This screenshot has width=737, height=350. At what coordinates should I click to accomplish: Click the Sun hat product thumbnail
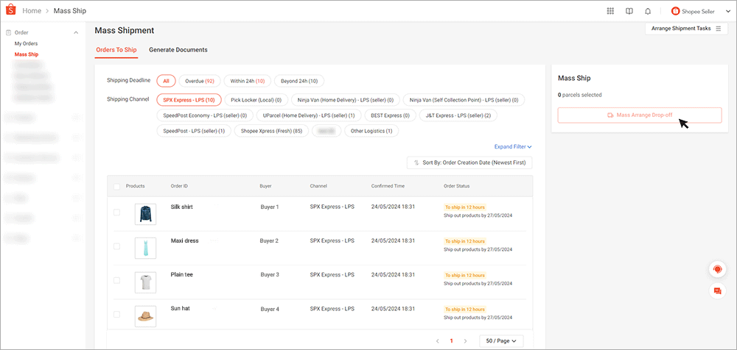(x=145, y=316)
